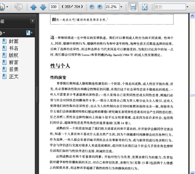Click the zoom out minus button
Viewport: 195px width, 174px height.
92,7
